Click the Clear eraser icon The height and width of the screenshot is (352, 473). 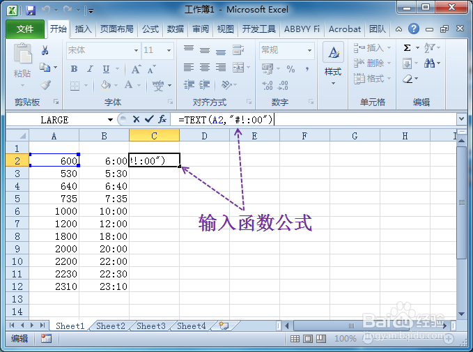pyautogui.click(x=408, y=79)
